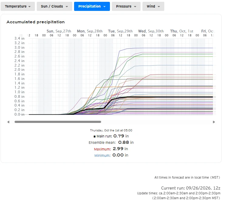Click the '0.0 in' y-axis label
This screenshot has width=225, height=201.
point(19,114)
